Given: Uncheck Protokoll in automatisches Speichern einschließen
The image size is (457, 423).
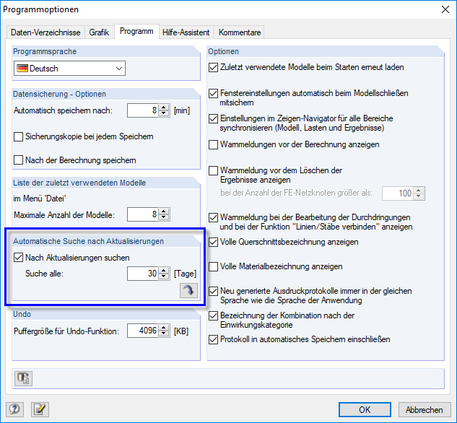Looking at the screenshot, I should click(x=214, y=340).
